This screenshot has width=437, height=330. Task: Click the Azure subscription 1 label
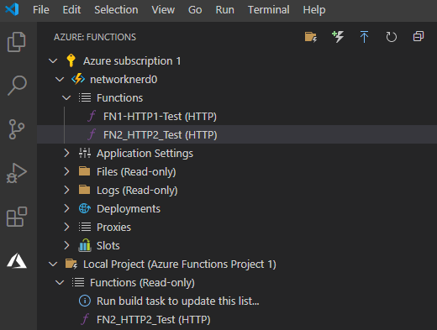132,61
